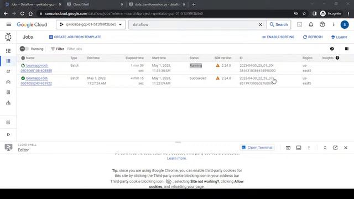Open Chrome three-dot menu
This screenshot has width=354, height=199.
(348, 13)
